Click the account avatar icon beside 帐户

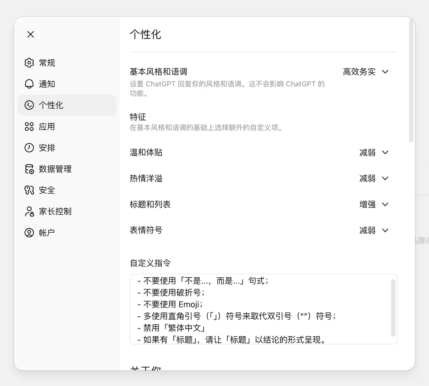[x=29, y=233]
